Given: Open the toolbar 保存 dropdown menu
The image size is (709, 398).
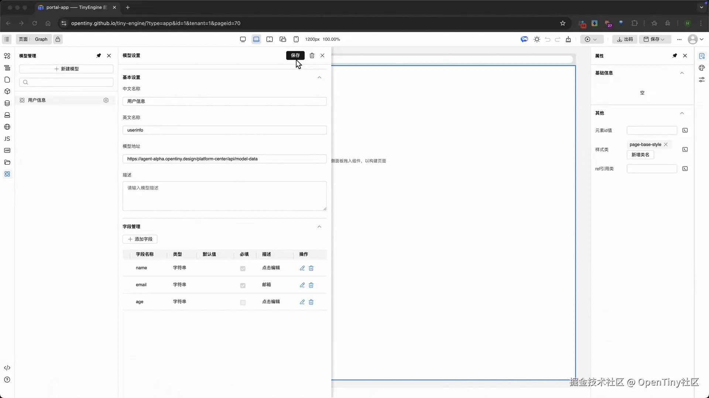Looking at the screenshot, I should (x=663, y=39).
